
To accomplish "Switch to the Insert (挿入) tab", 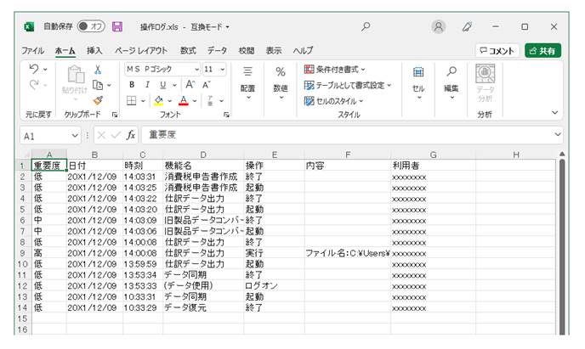I will tap(94, 51).
